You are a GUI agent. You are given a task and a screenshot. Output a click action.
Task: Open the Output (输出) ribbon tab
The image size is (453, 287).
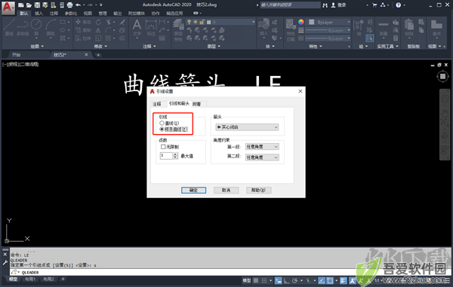point(118,14)
